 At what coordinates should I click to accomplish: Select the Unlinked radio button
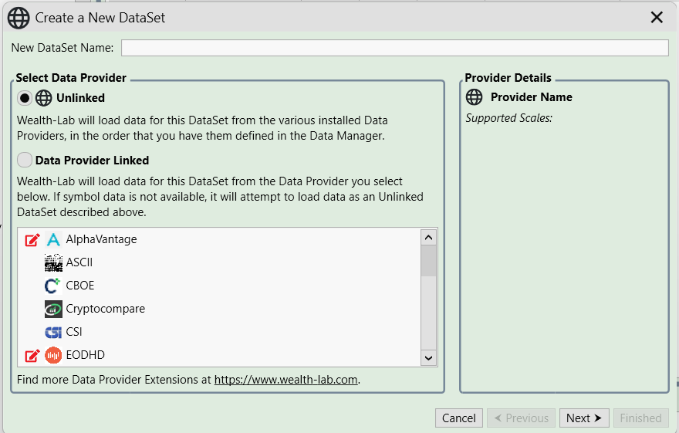click(25, 98)
